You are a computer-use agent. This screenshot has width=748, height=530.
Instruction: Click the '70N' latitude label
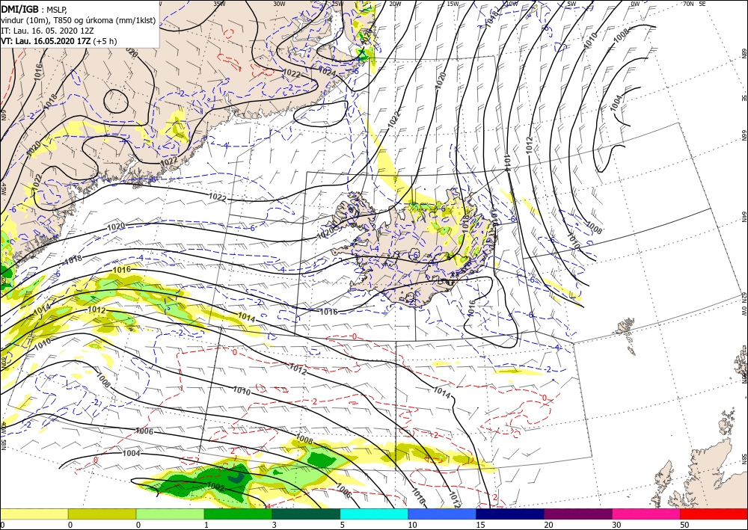pyautogui.click(x=688, y=4)
